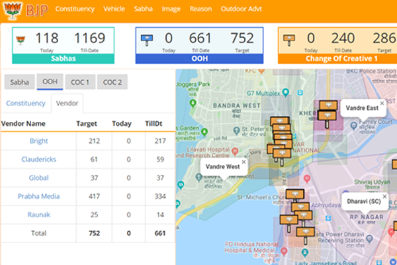Click the Joggers Park green map pin
The width and height of the screenshot is (397, 265).
point(193,103)
